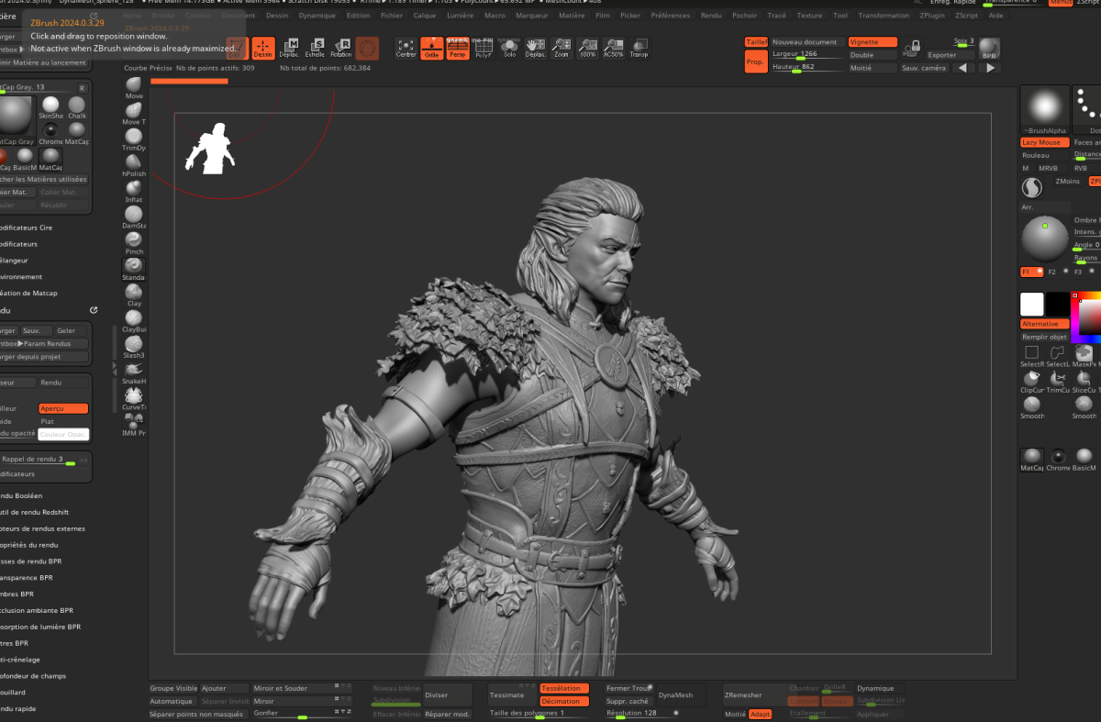The image size is (1101, 722).
Task: Click the Nouveau document button
Action: [x=806, y=42]
